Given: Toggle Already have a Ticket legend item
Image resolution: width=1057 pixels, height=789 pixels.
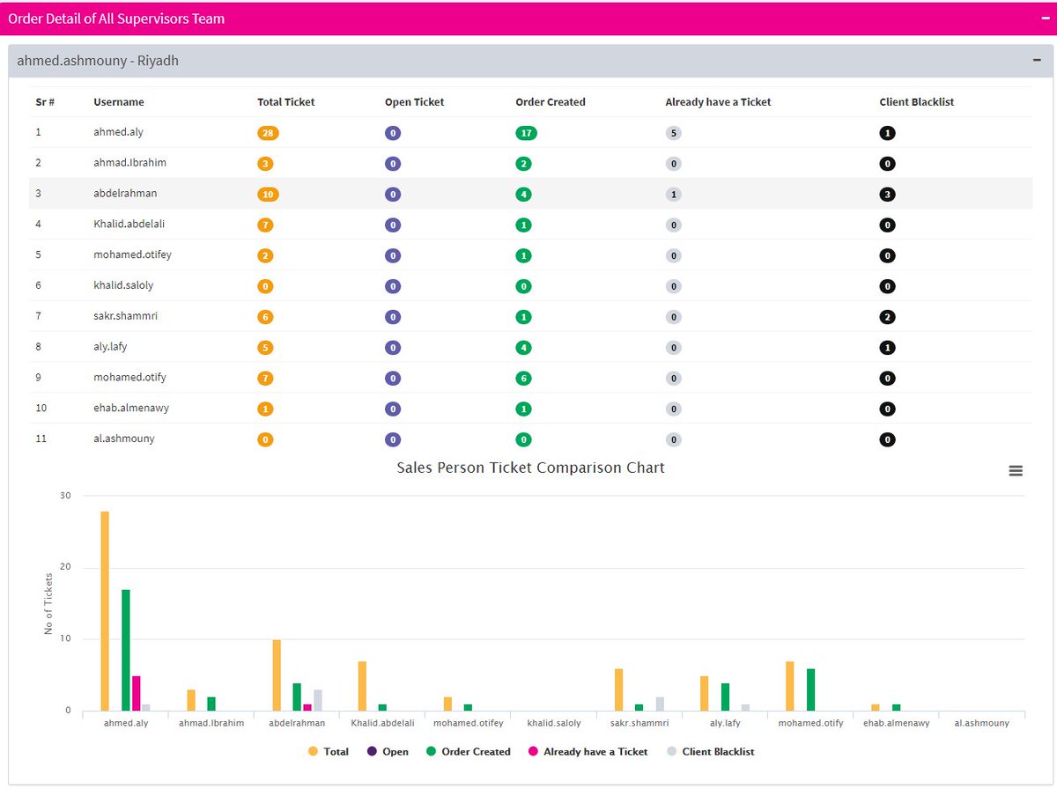Looking at the screenshot, I should click(588, 752).
